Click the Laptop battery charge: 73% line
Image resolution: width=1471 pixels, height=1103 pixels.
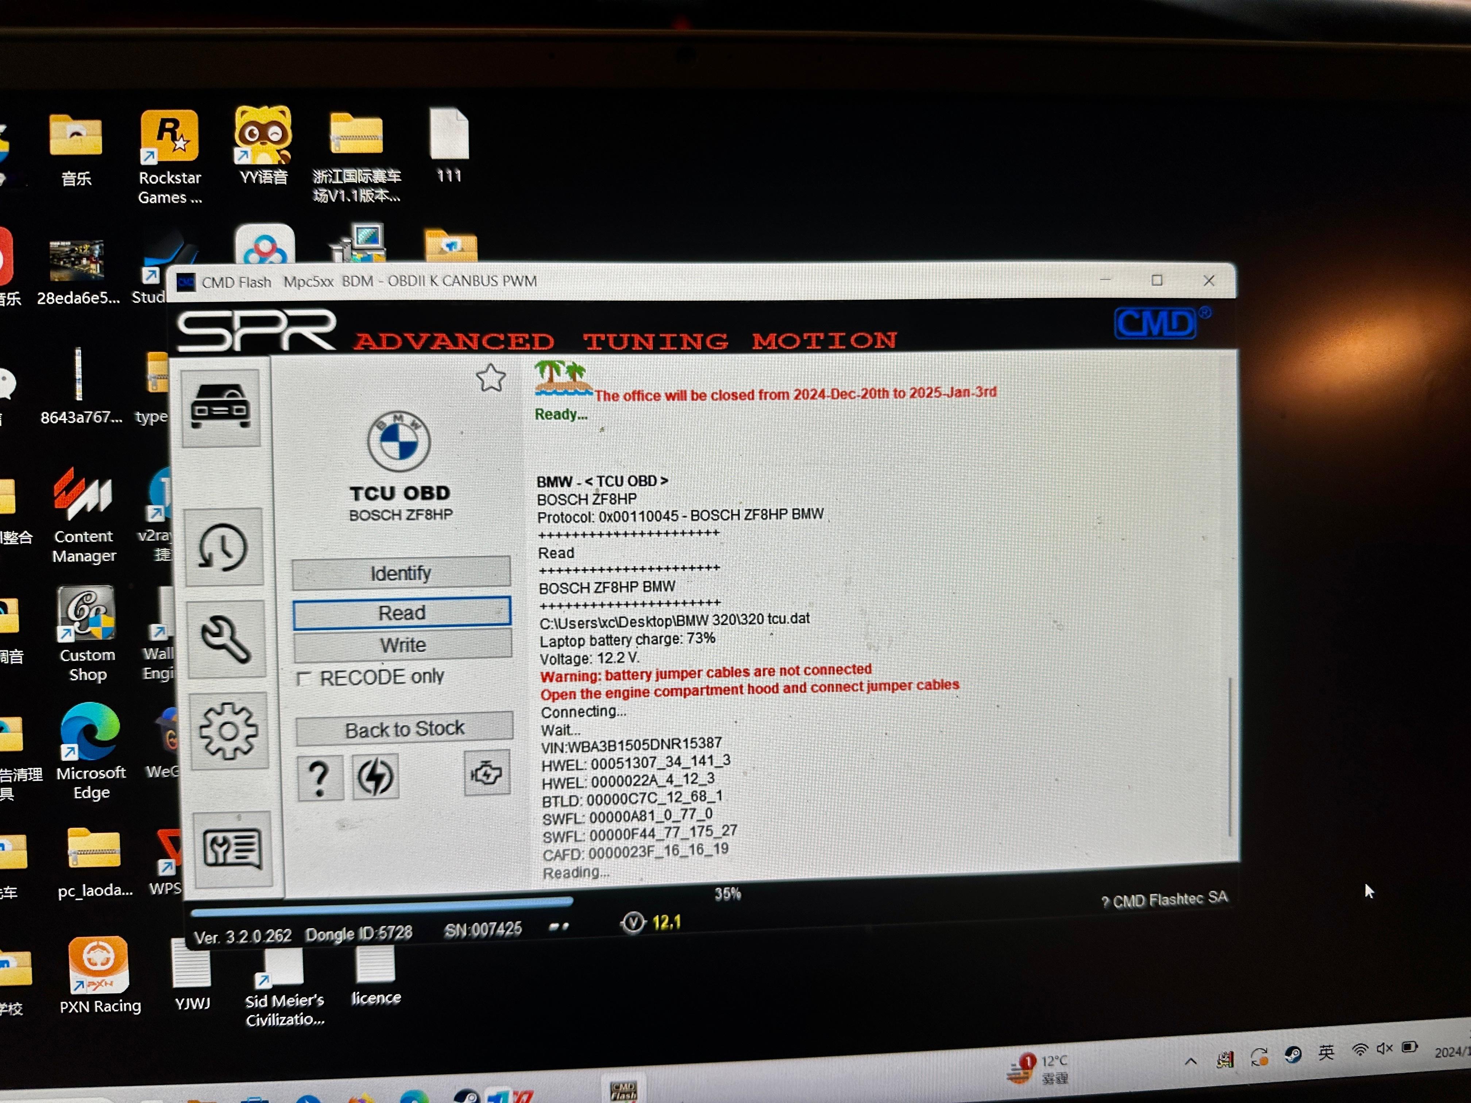click(627, 640)
